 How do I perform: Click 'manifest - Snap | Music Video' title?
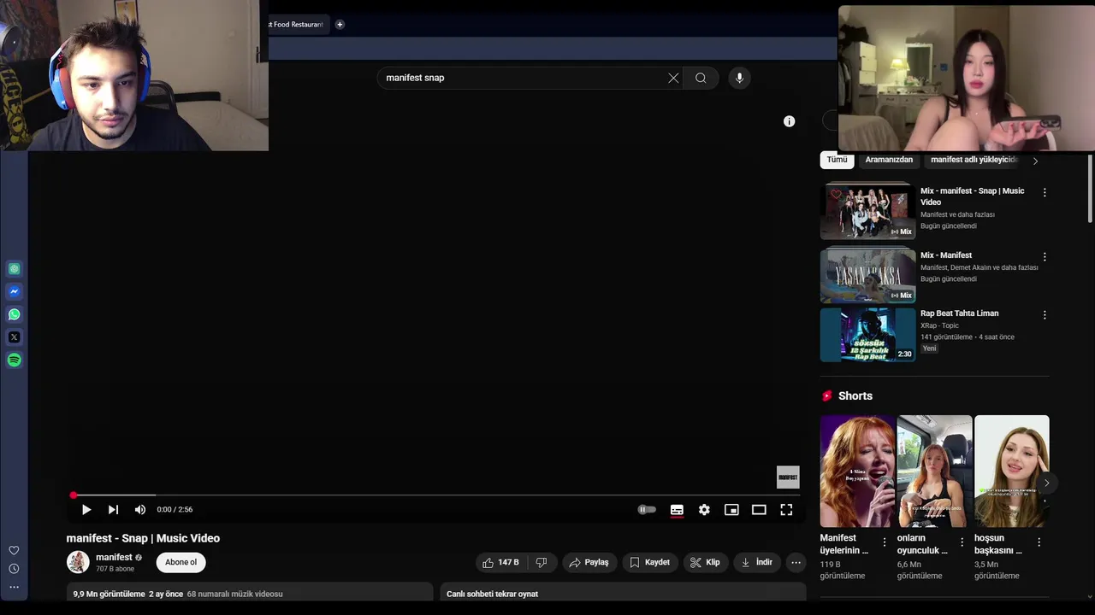click(x=143, y=539)
